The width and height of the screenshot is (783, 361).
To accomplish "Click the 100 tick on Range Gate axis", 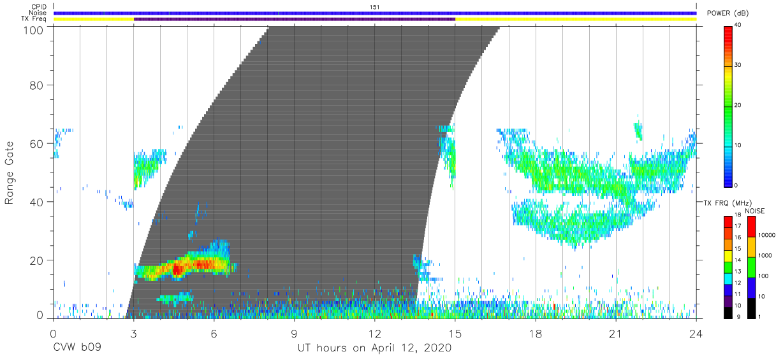I will (34, 30).
